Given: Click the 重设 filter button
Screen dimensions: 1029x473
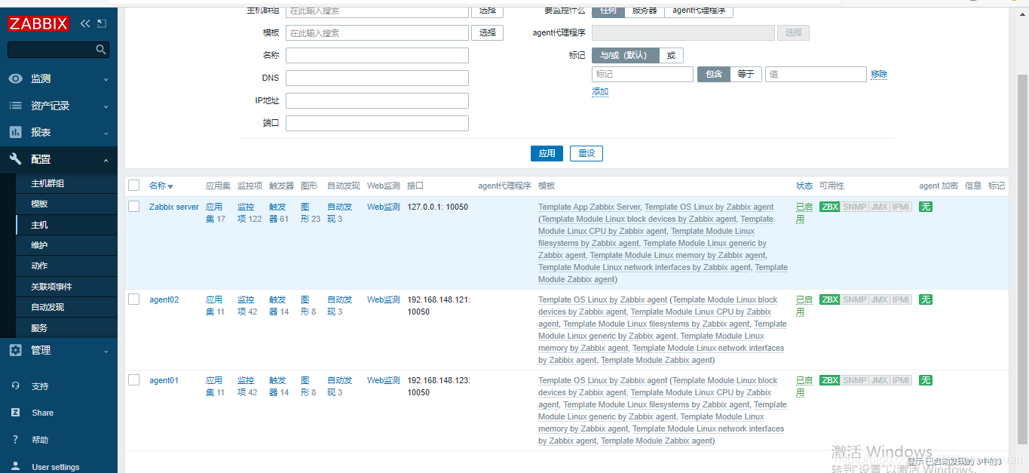Looking at the screenshot, I should pyautogui.click(x=586, y=153).
